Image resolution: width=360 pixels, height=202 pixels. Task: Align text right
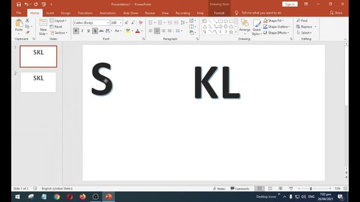tap(163, 31)
